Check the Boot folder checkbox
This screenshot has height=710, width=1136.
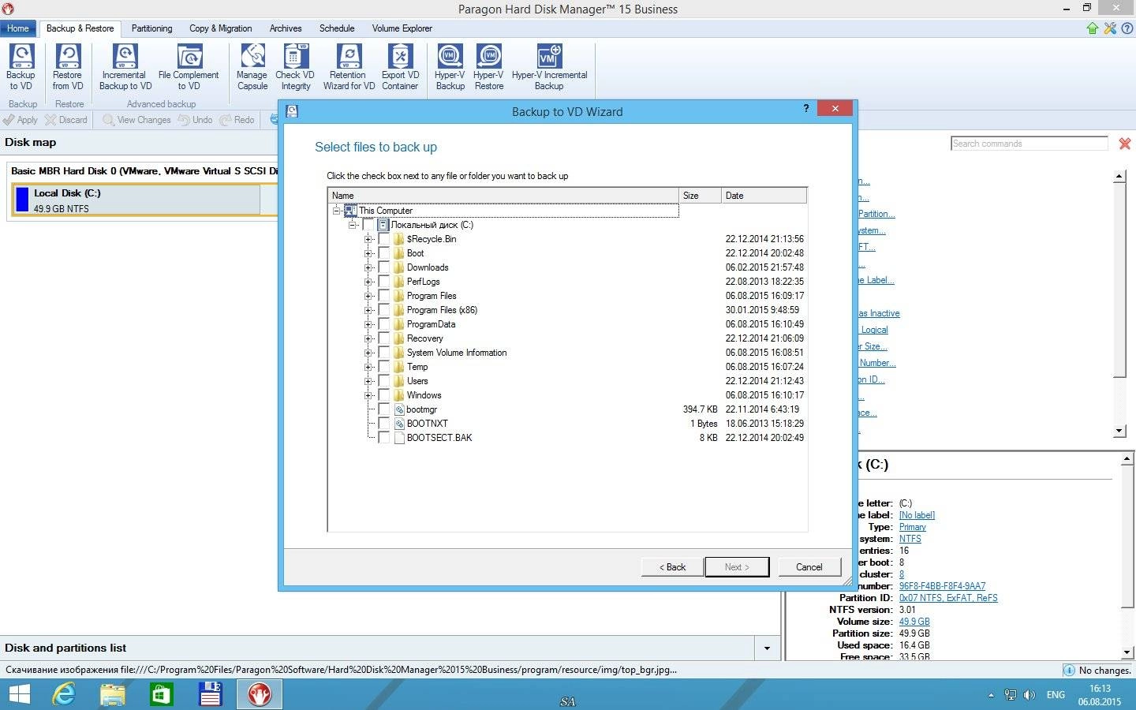click(384, 253)
